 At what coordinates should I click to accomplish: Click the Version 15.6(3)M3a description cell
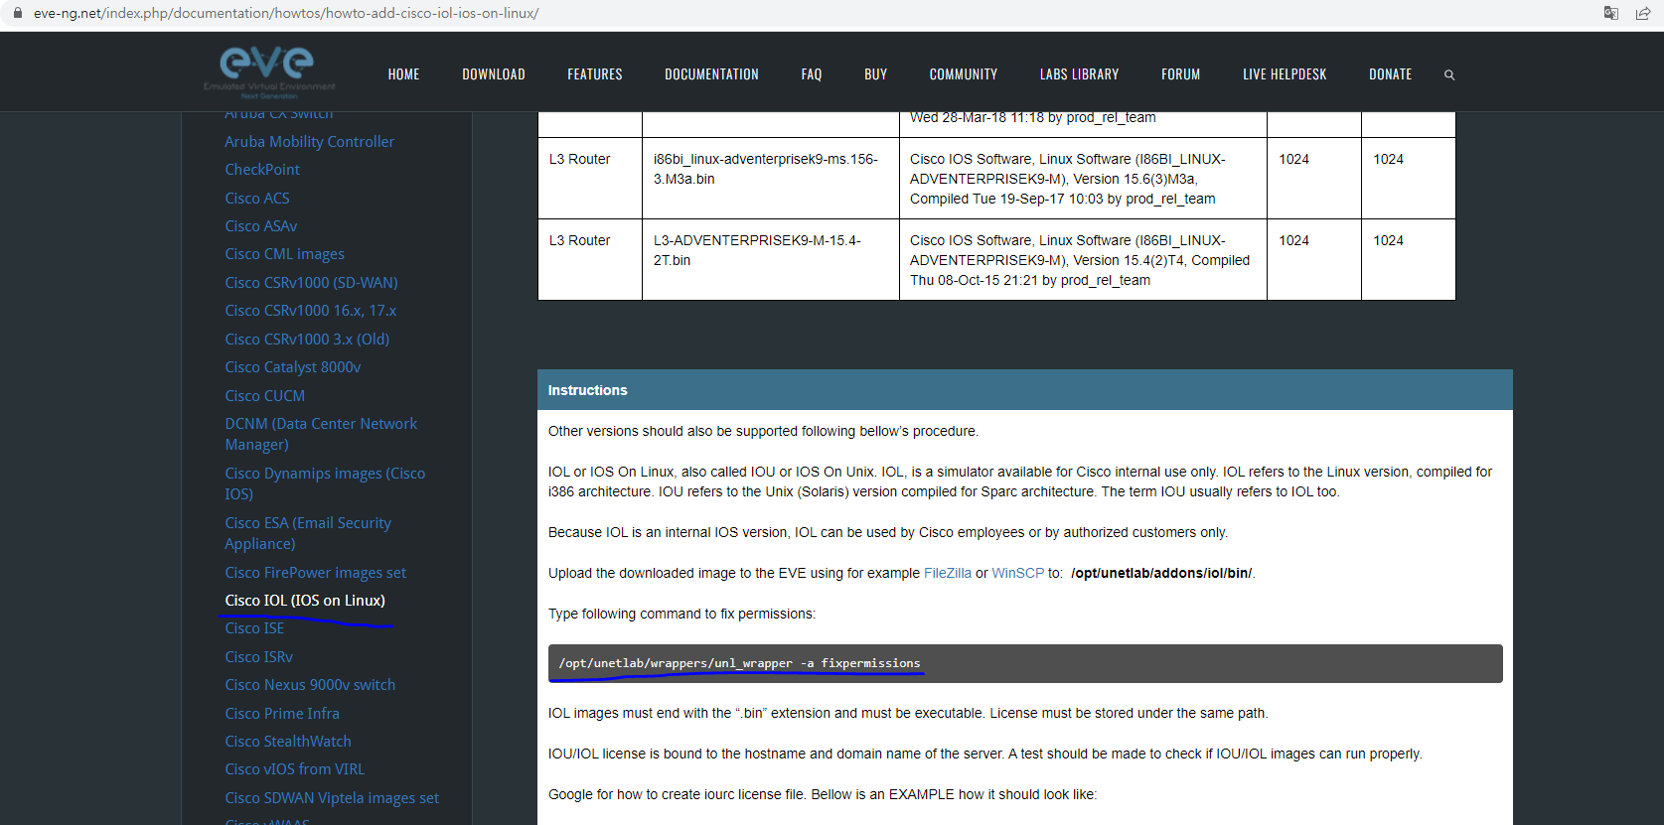[1083, 179]
